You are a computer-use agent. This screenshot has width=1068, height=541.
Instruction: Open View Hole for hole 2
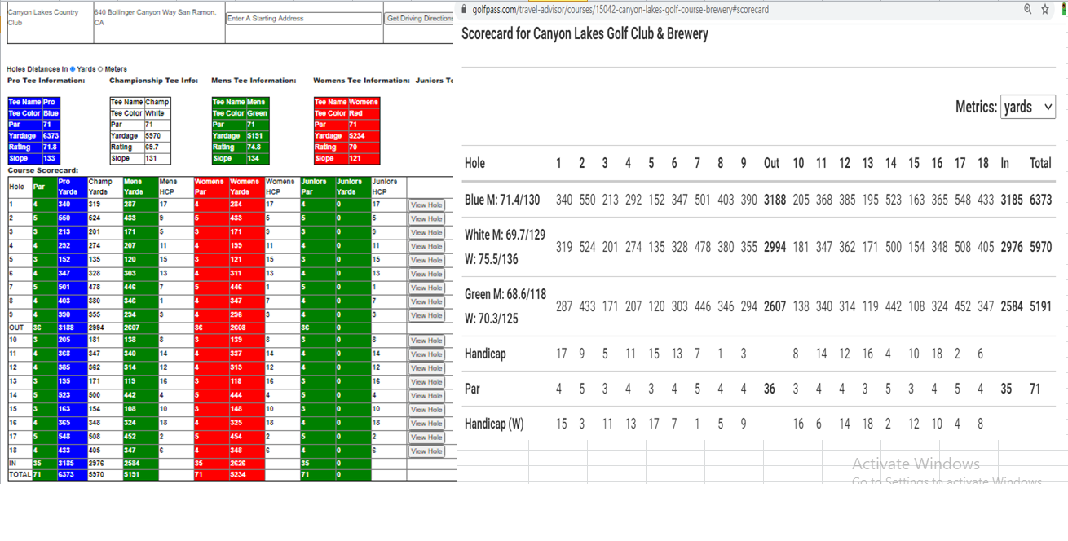coord(426,219)
